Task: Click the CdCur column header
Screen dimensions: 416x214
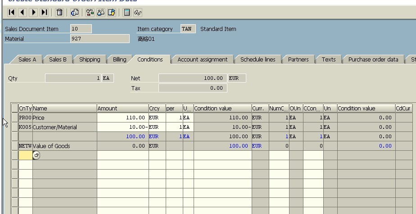Action: [404, 109]
